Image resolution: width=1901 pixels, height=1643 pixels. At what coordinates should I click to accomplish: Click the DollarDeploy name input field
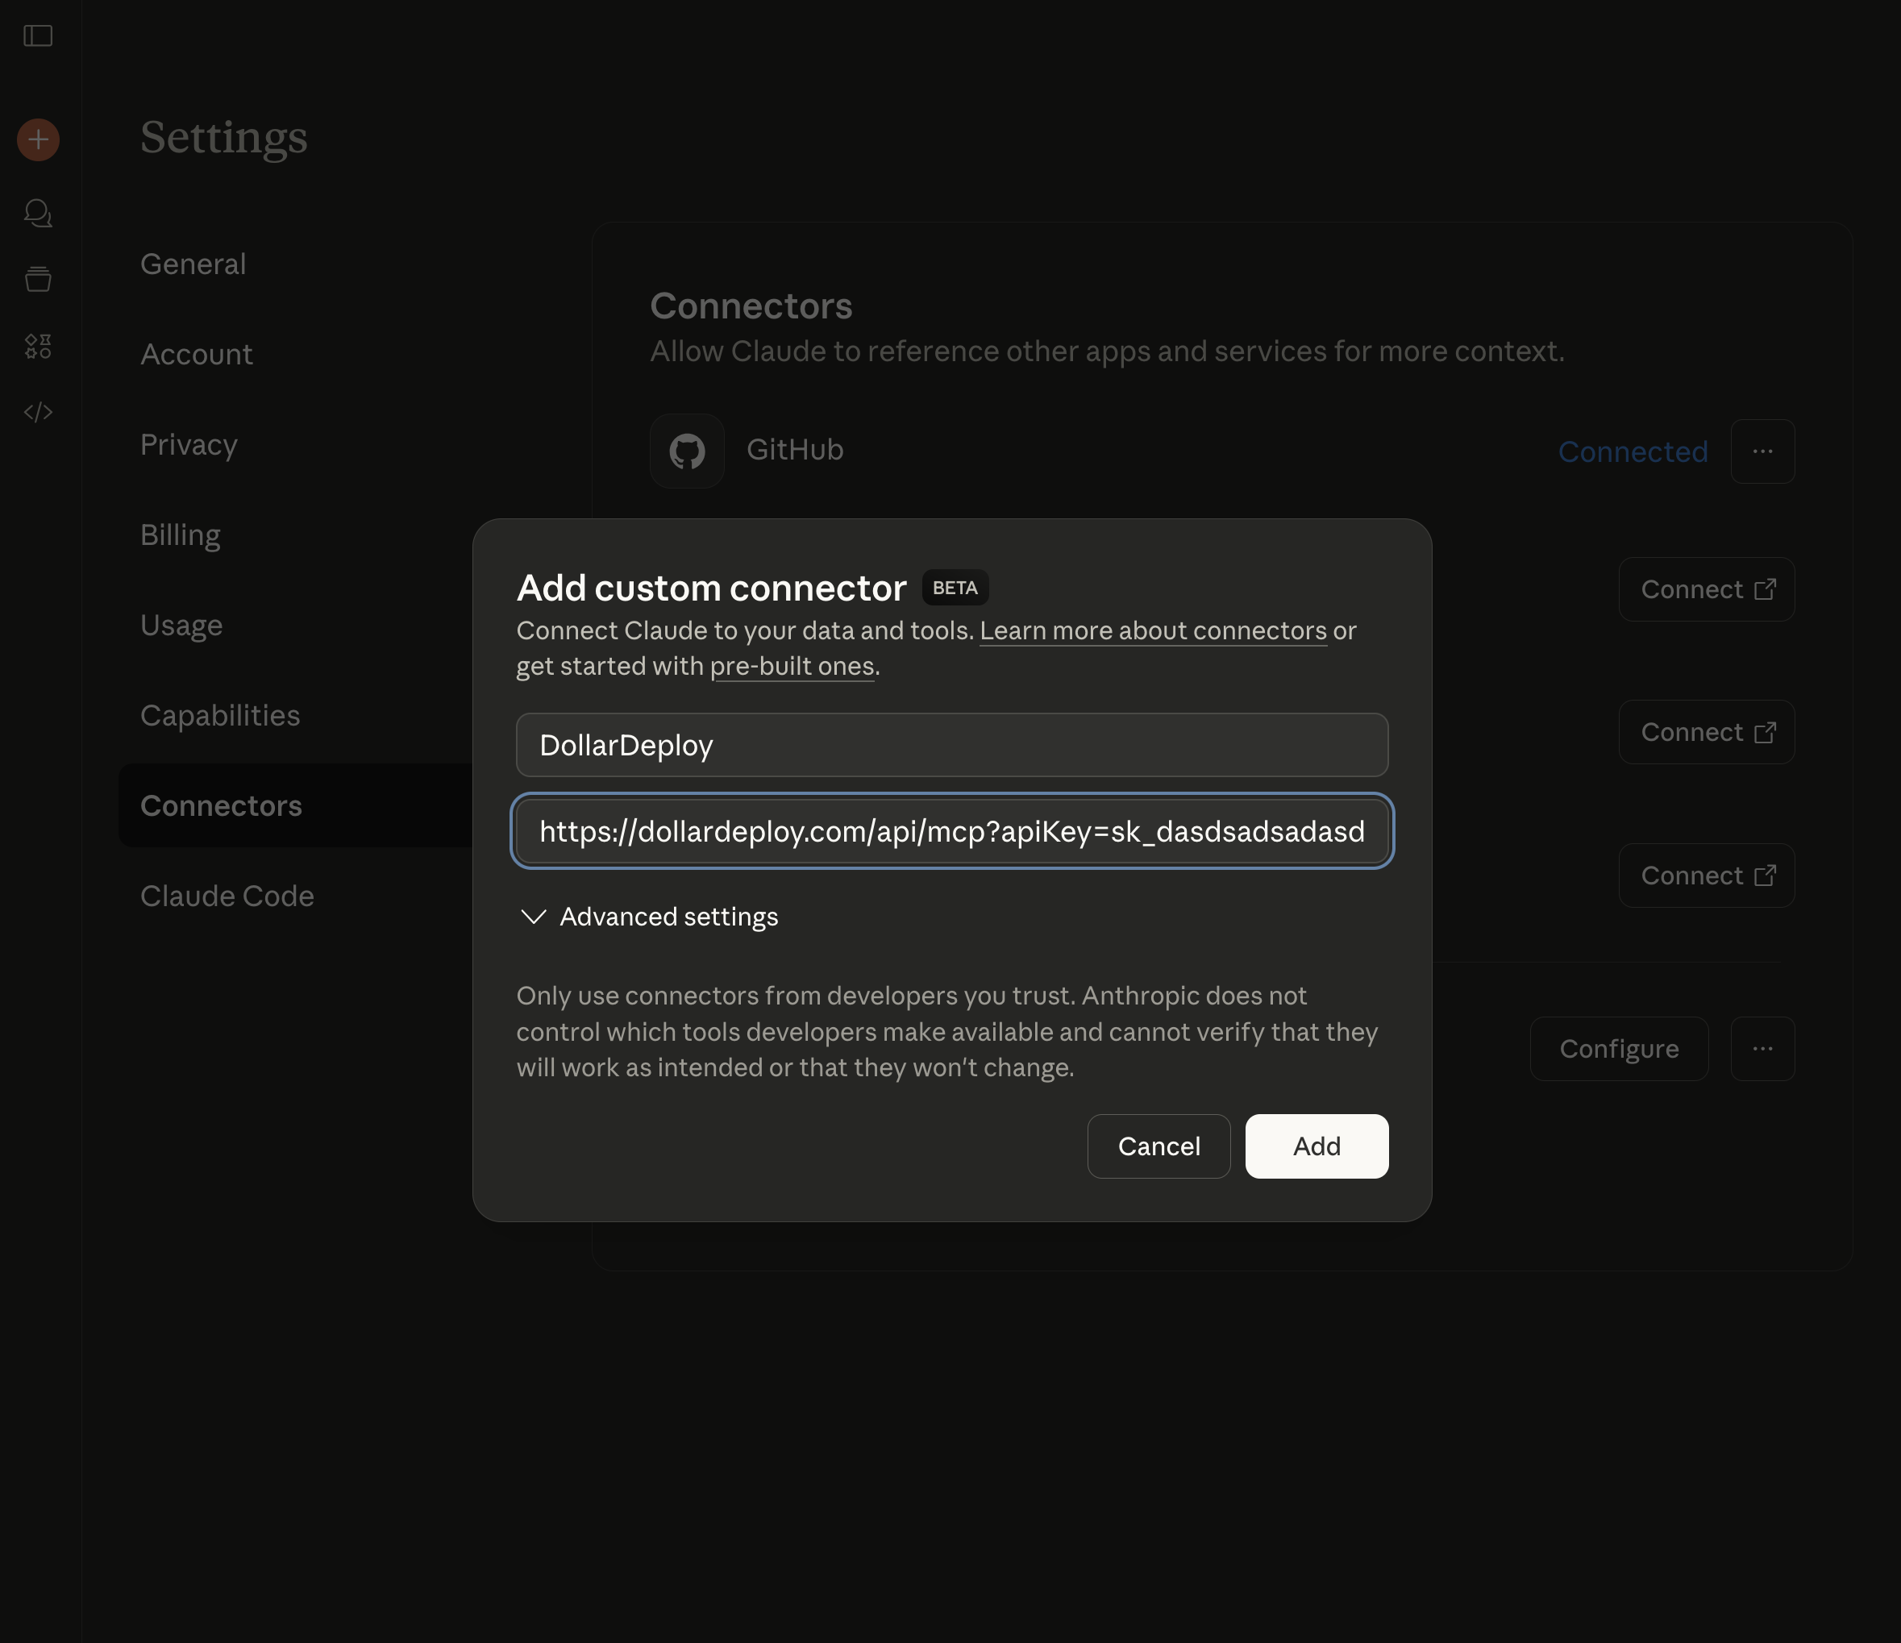[x=951, y=745]
